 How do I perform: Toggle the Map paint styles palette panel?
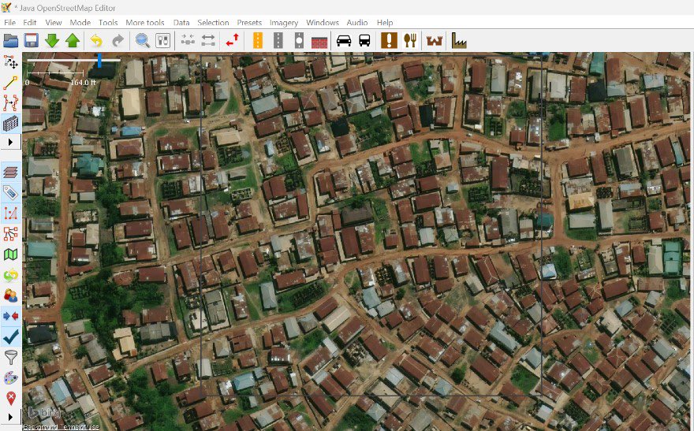(x=10, y=377)
